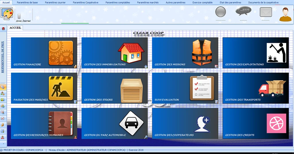The width and height of the screenshot is (294, 154).
Task: Open Exercice comptable menu
Action: point(202,2)
